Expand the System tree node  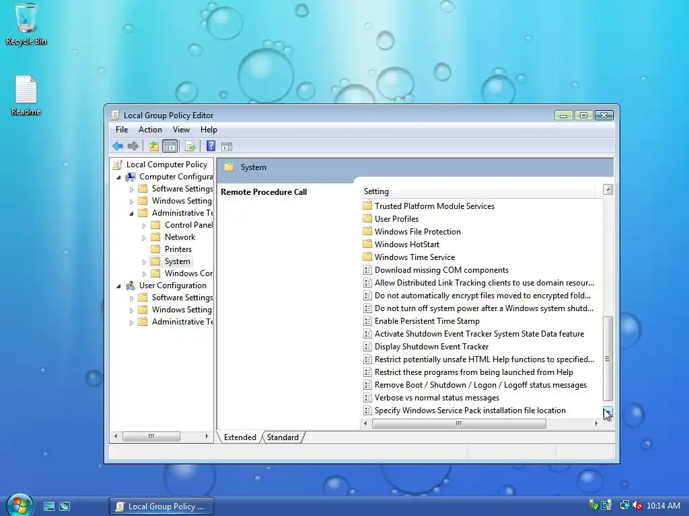pyautogui.click(x=144, y=262)
